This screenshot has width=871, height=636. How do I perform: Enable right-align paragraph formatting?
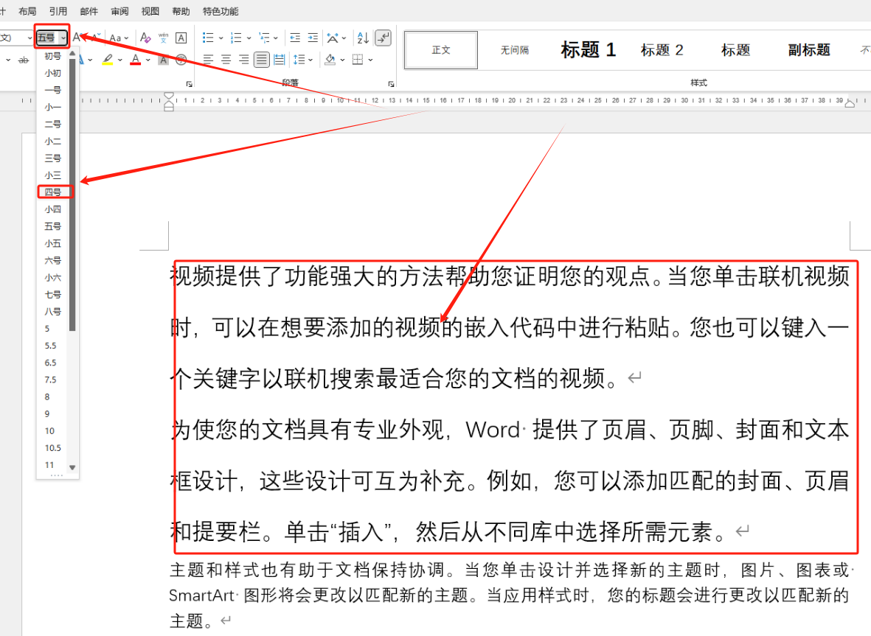(x=243, y=59)
